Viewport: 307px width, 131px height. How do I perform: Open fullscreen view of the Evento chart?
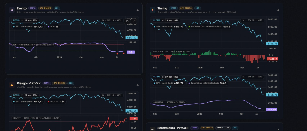pyautogui.click(x=134, y=21)
